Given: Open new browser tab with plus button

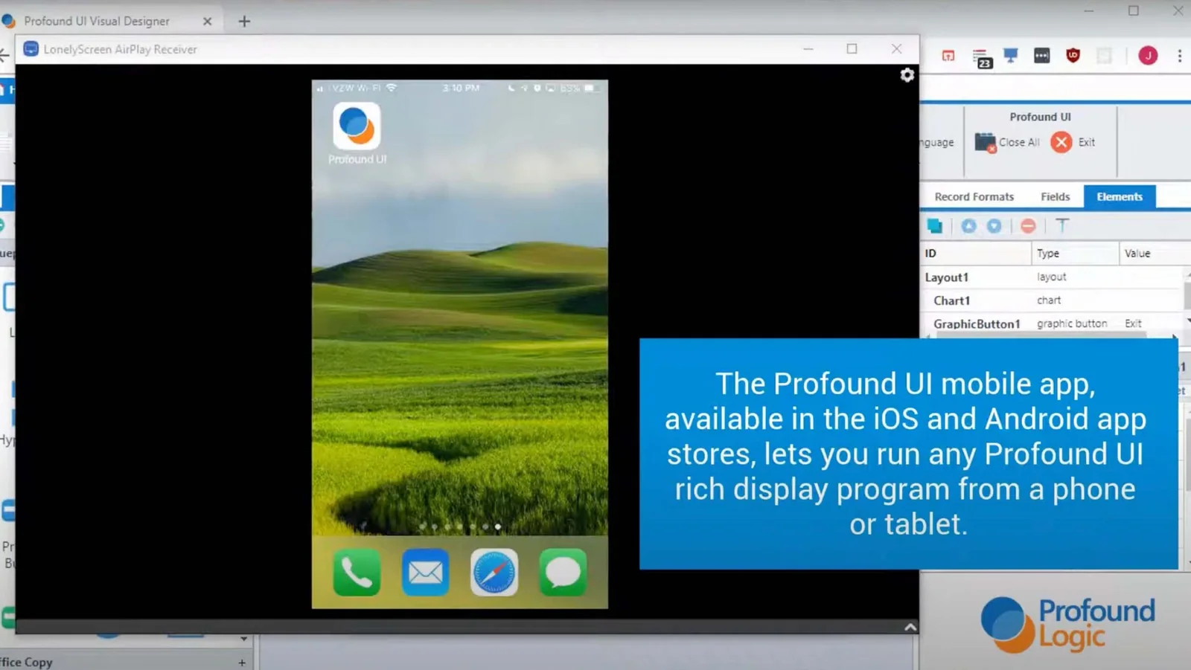Looking at the screenshot, I should point(244,21).
